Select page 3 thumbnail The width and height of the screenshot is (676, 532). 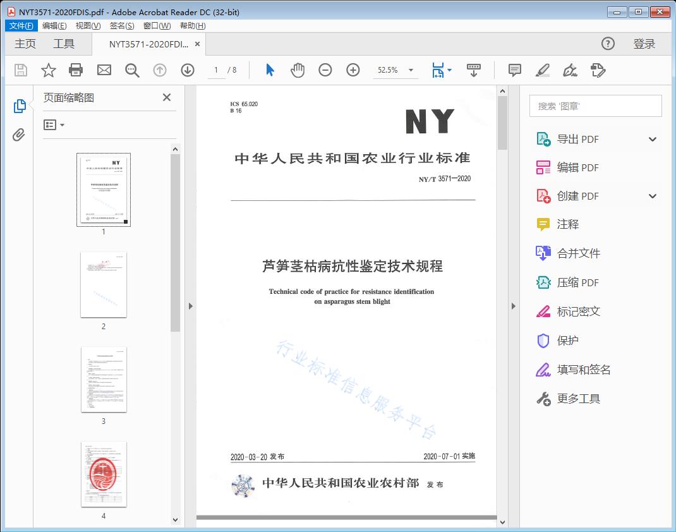104,379
